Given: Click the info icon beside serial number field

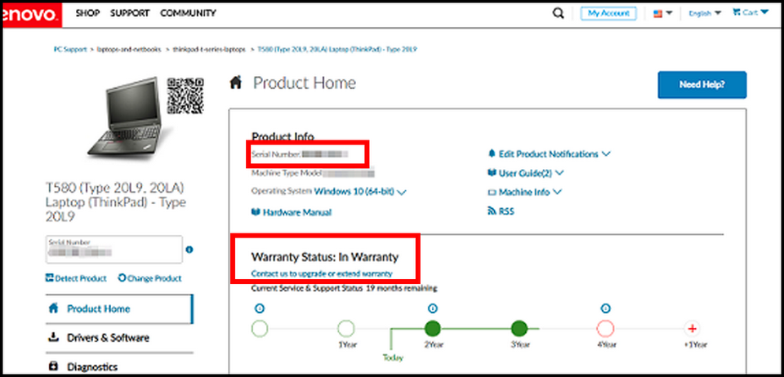Looking at the screenshot, I should click(x=189, y=250).
